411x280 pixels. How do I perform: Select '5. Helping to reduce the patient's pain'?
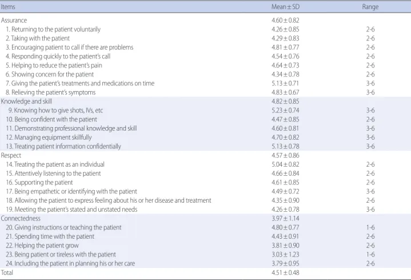[54, 65]
